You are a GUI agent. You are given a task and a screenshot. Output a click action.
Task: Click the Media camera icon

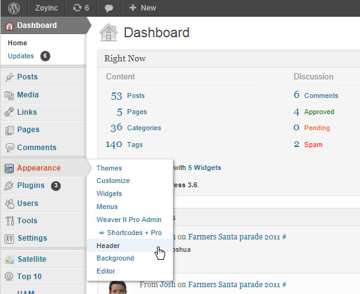point(9,95)
